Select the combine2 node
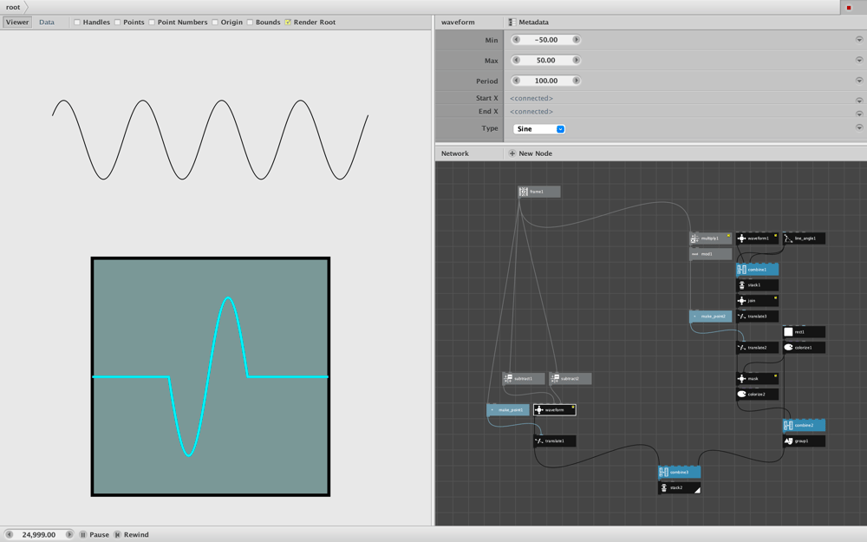This screenshot has width=867, height=542. click(x=804, y=425)
